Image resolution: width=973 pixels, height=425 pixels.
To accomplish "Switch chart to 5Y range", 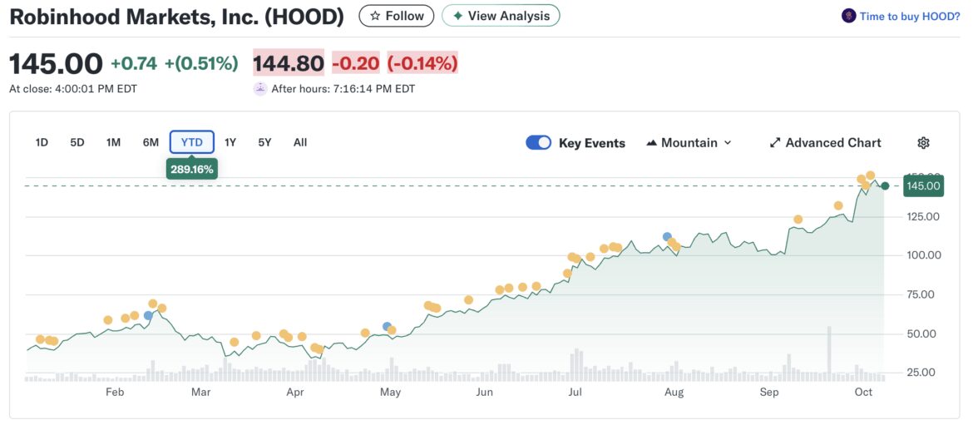I will (264, 142).
